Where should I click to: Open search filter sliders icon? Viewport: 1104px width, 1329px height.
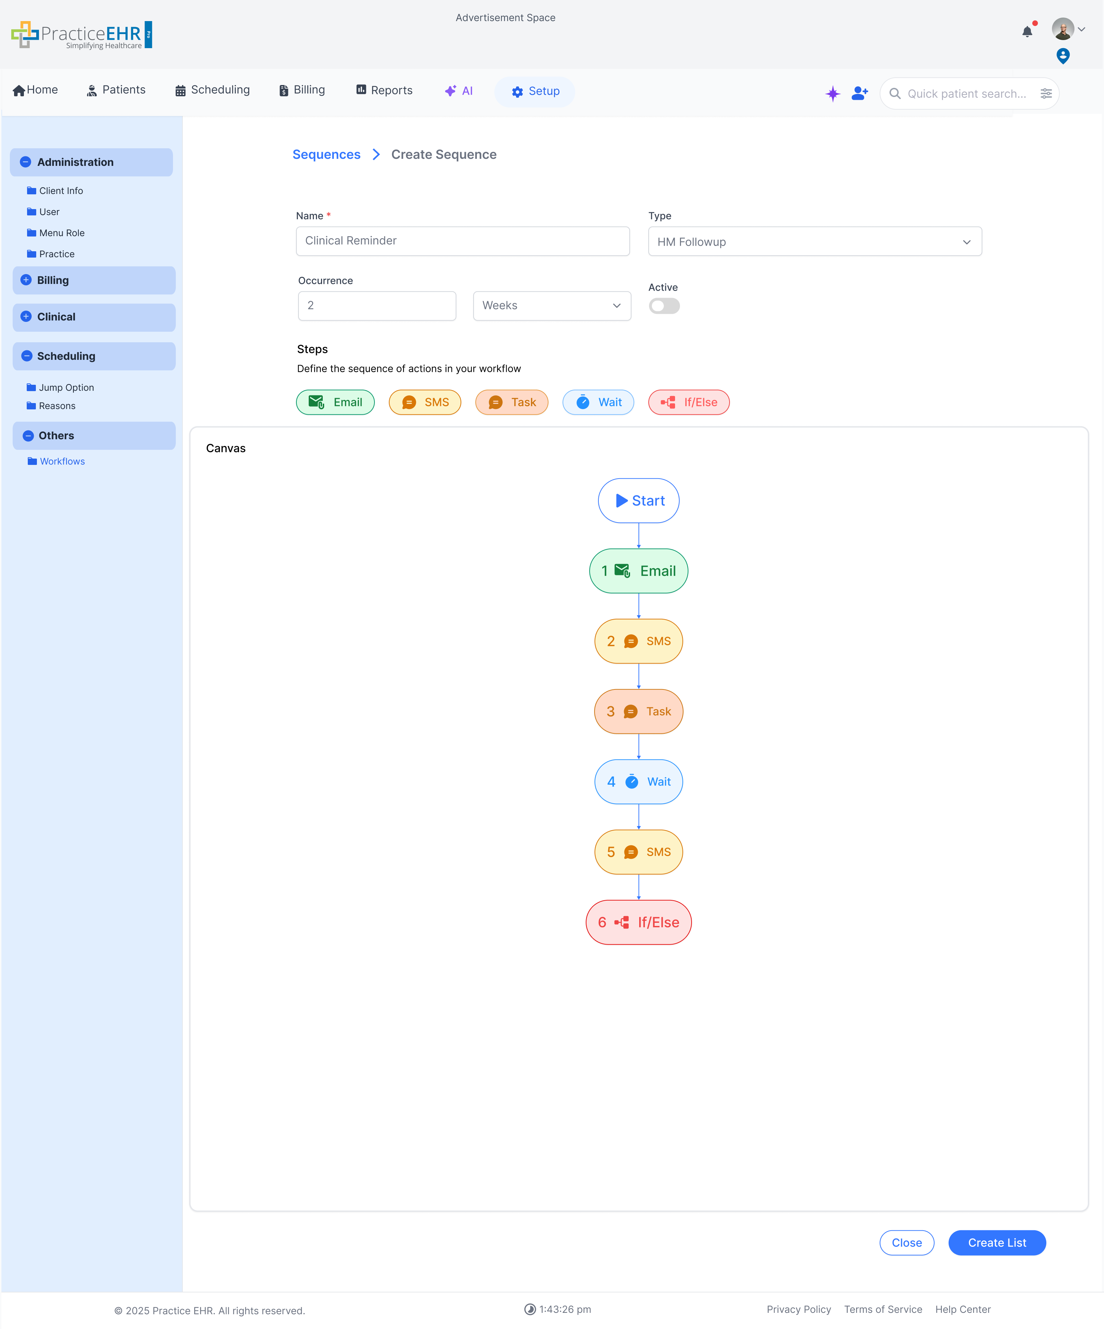coord(1046,94)
